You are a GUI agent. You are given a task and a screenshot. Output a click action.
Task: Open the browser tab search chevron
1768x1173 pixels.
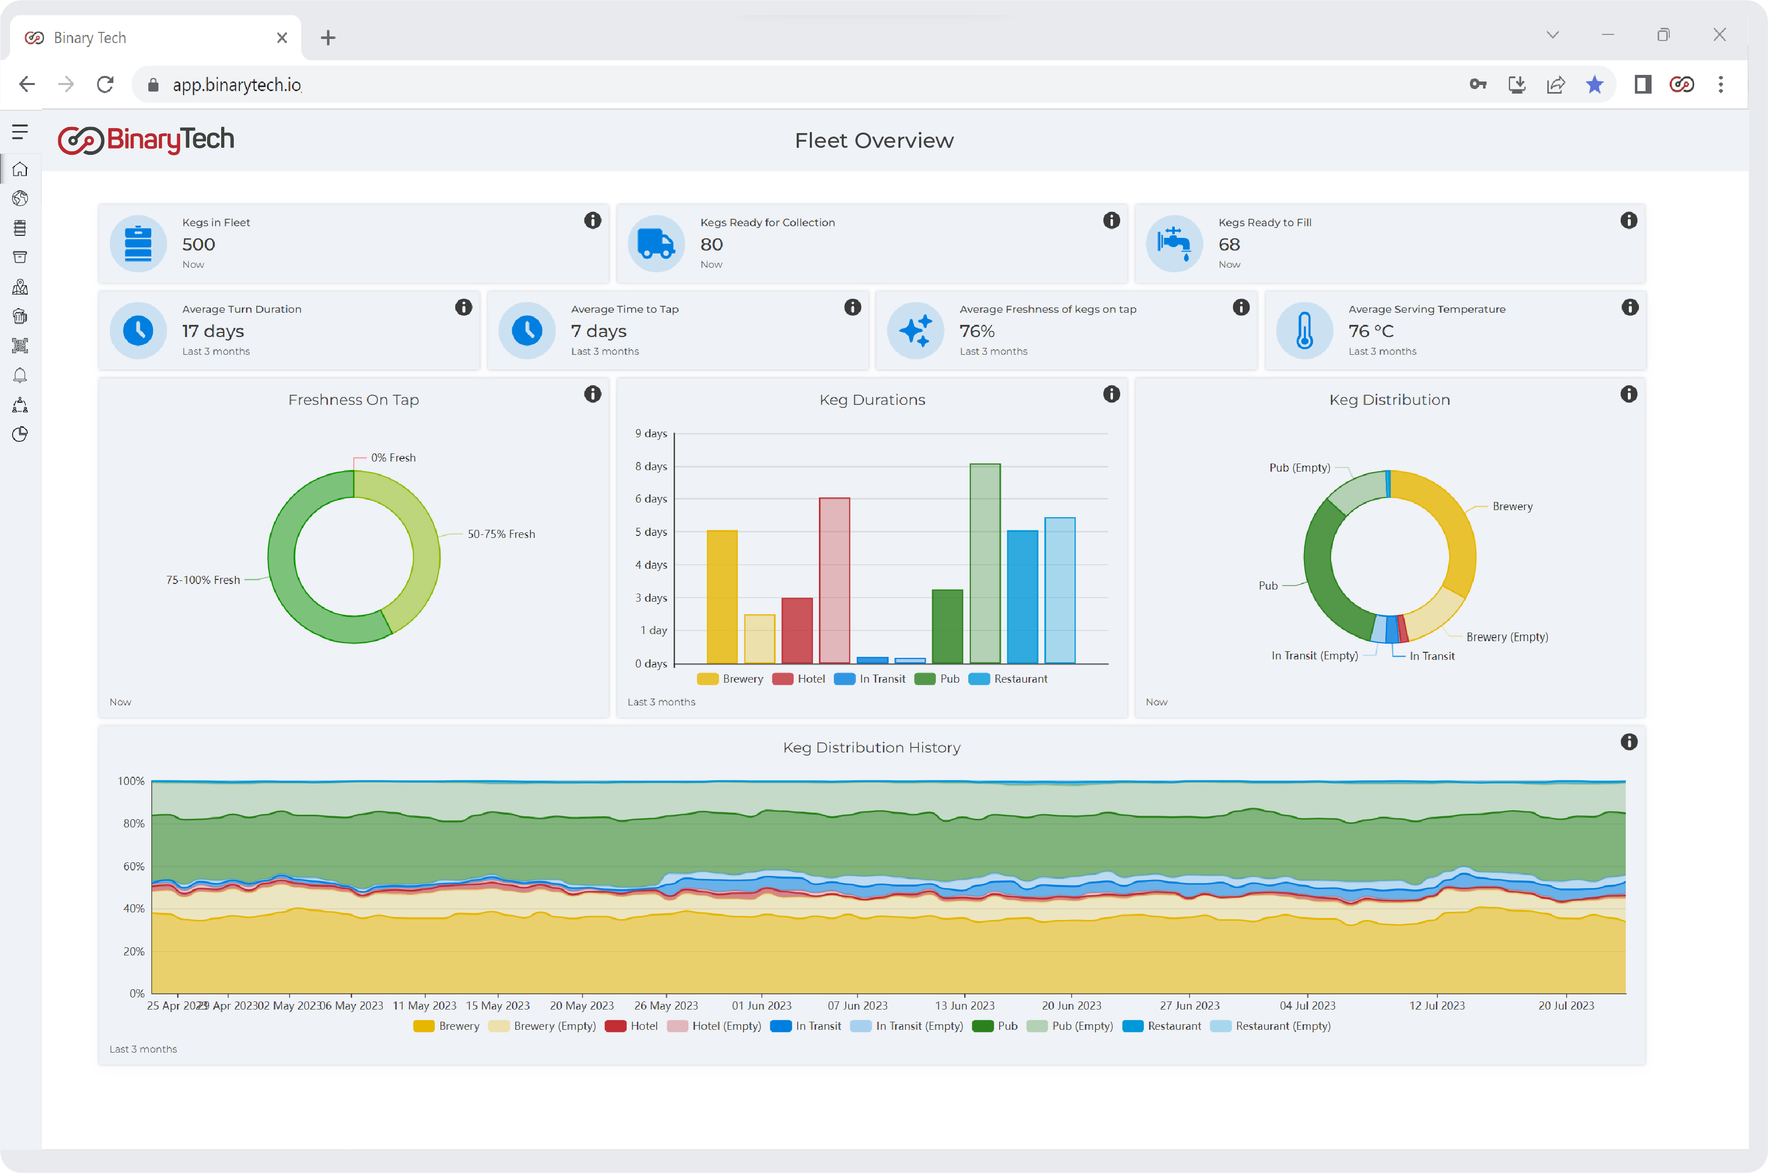[1552, 34]
